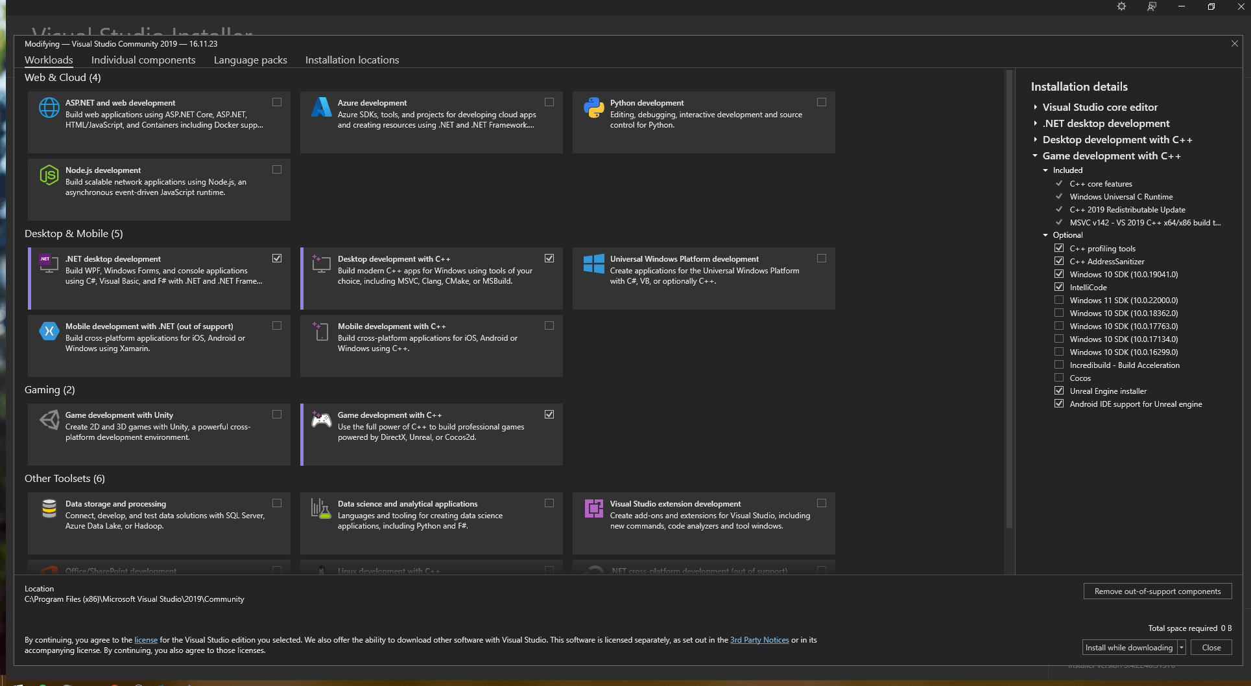Click the Mobile development with C++ icon
1251x686 pixels.
click(322, 331)
